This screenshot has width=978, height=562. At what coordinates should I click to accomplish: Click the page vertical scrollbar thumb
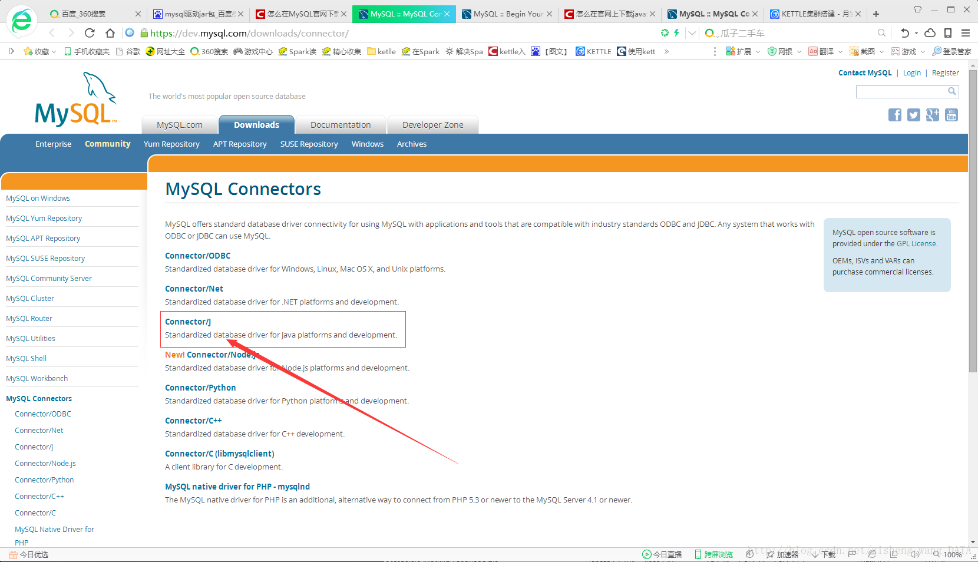pyautogui.click(x=973, y=221)
